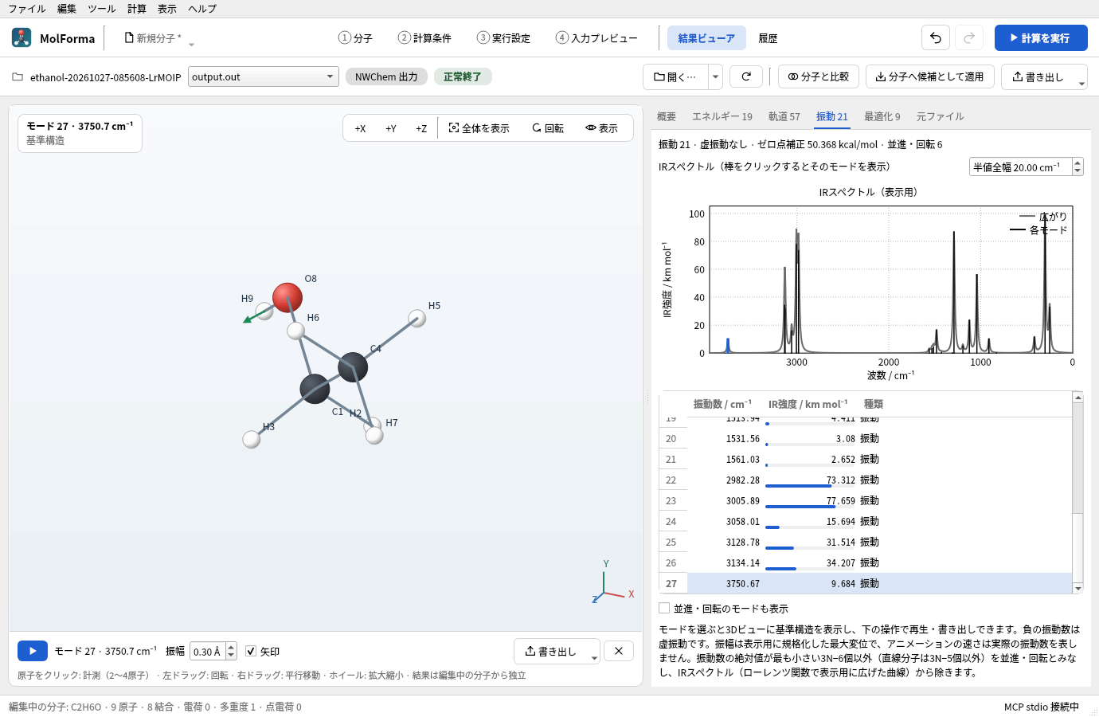Play the vibration mode 27 animation

(x=33, y=651)
